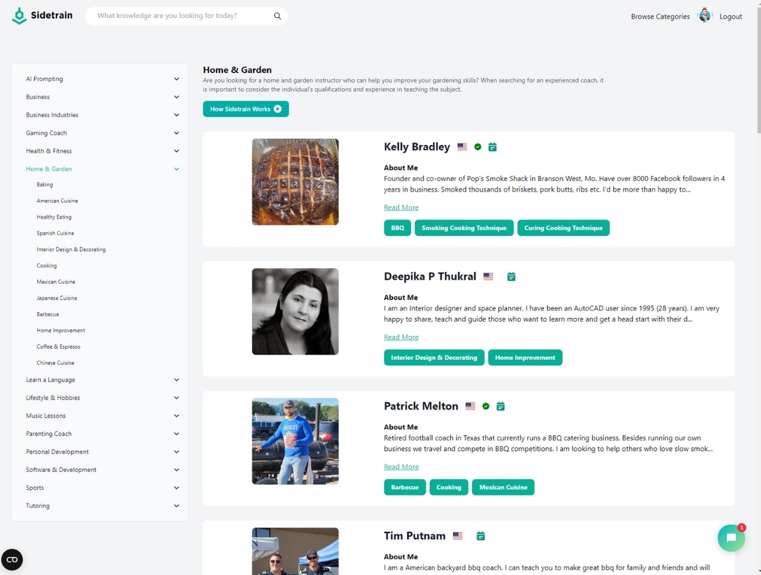Screen dimensions: 761x575
Task: Click Deepika P Thukral's calendar icon
Action: 511,277
